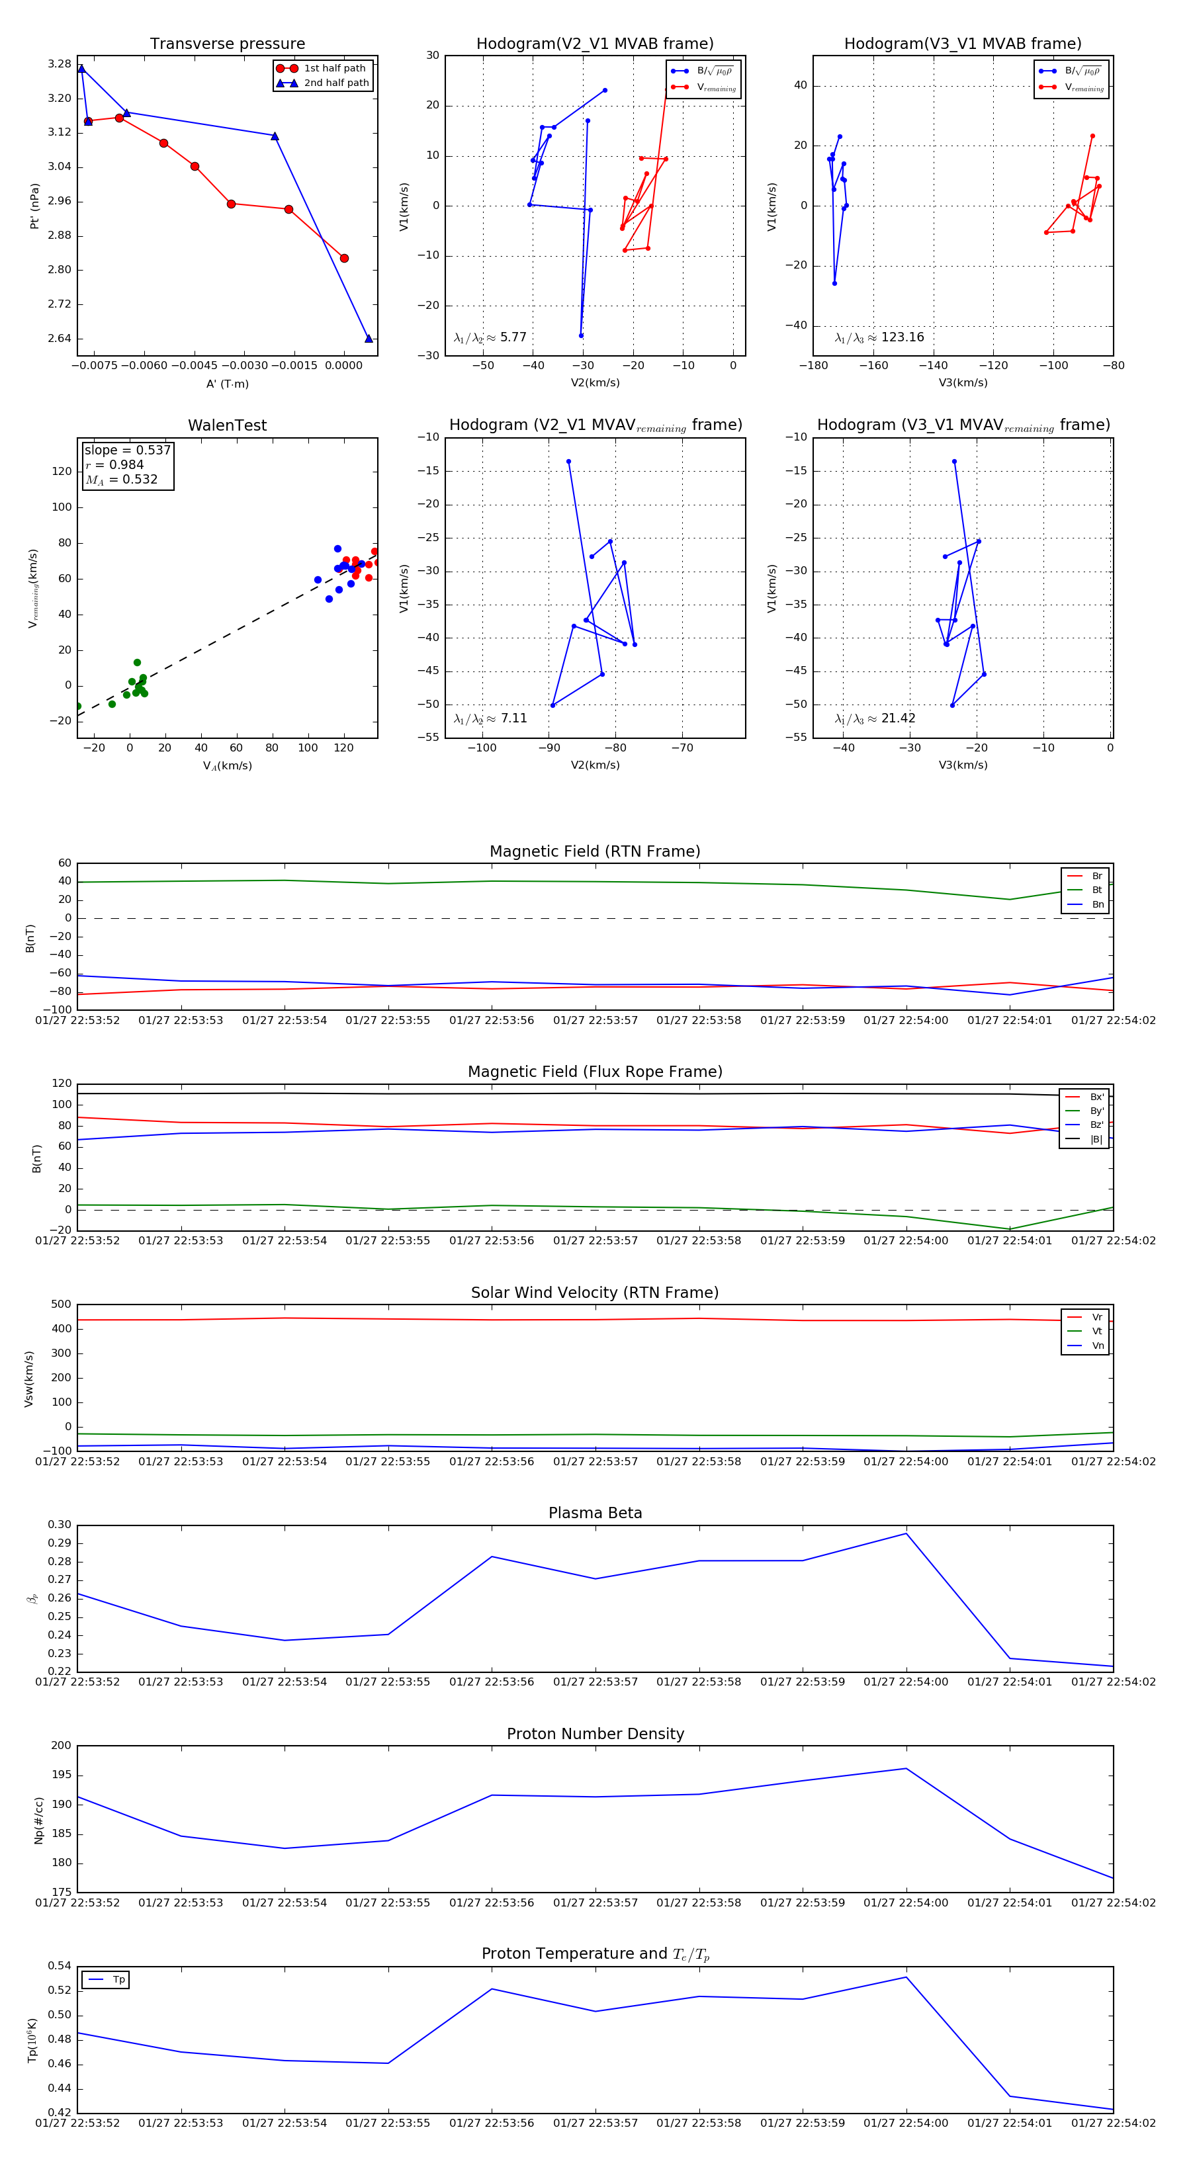Click the eigenvalue ratio annotation reading 7.11
The width and height of the screenshot is (1191, 2183).
[490, 718]
